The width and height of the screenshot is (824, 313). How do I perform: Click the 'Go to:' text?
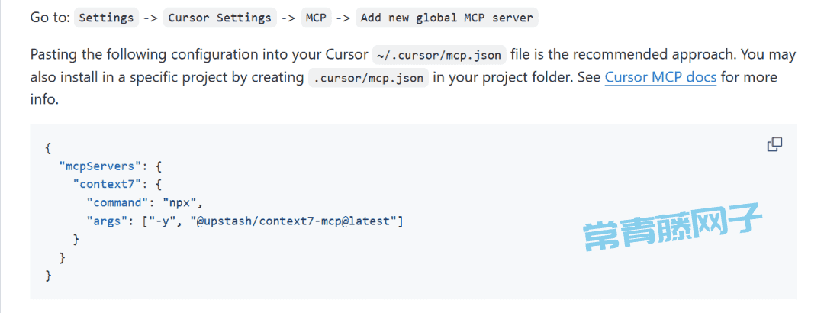[x=50, y=18]
